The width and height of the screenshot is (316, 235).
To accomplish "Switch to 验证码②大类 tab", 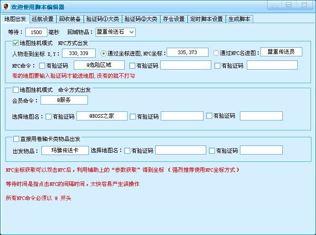I will [141, 19].
